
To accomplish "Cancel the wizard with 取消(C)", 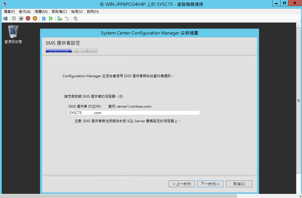I will click(239, 184).
